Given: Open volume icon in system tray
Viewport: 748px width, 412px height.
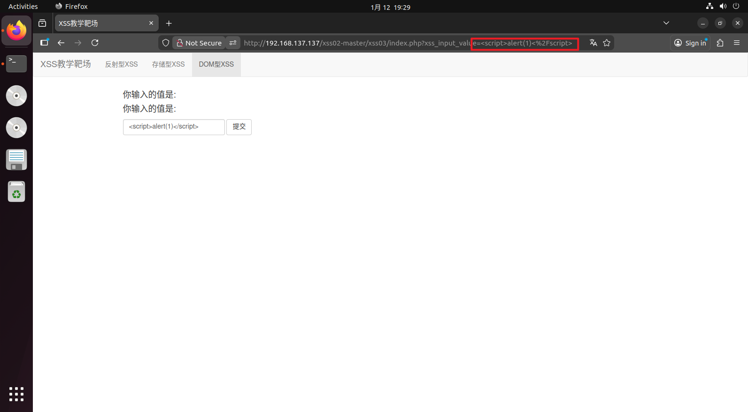Looking at the screenshot, I should tap(723, 6).
